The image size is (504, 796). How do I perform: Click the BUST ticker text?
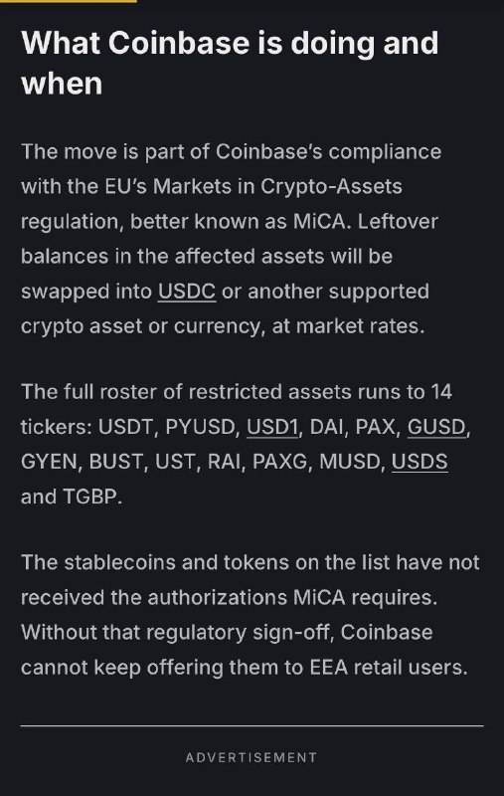[x=115, y=462]
